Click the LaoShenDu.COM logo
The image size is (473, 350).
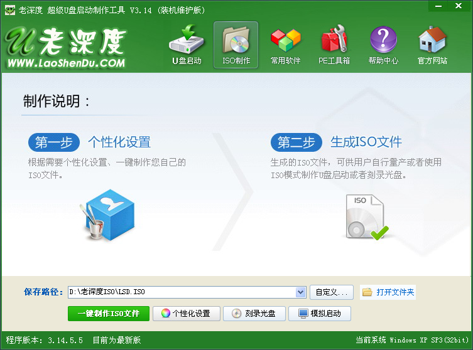pyautogui.click(x=65, y=47)
